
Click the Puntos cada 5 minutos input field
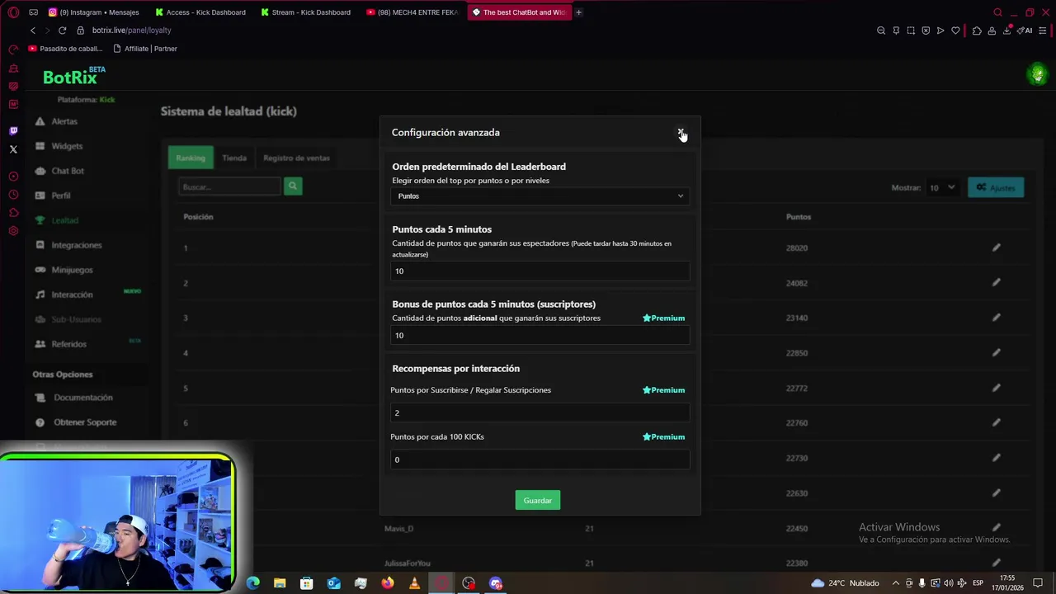[x=540, y=271]
